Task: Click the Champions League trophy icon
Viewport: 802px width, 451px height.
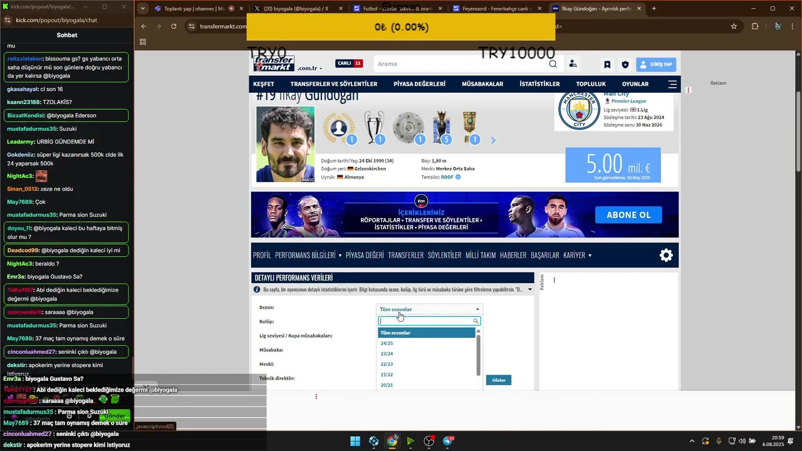Action: tap(374, 128)
